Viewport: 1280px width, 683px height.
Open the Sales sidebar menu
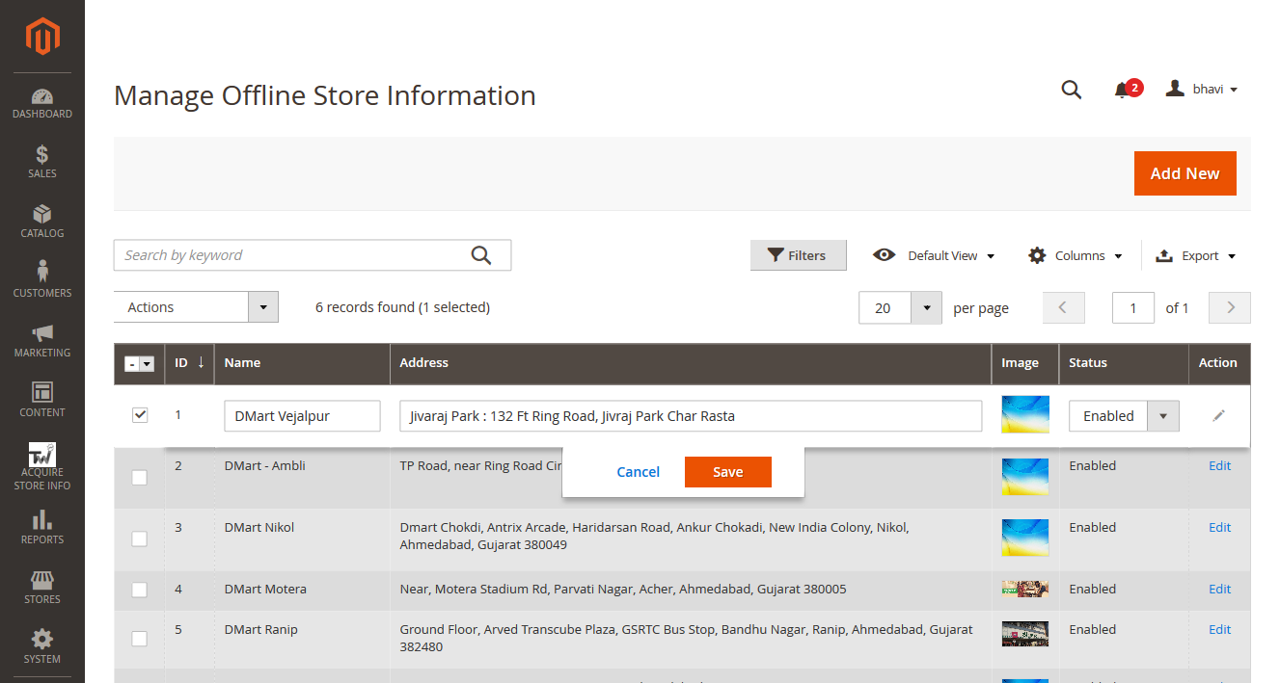tap(42, 163)
